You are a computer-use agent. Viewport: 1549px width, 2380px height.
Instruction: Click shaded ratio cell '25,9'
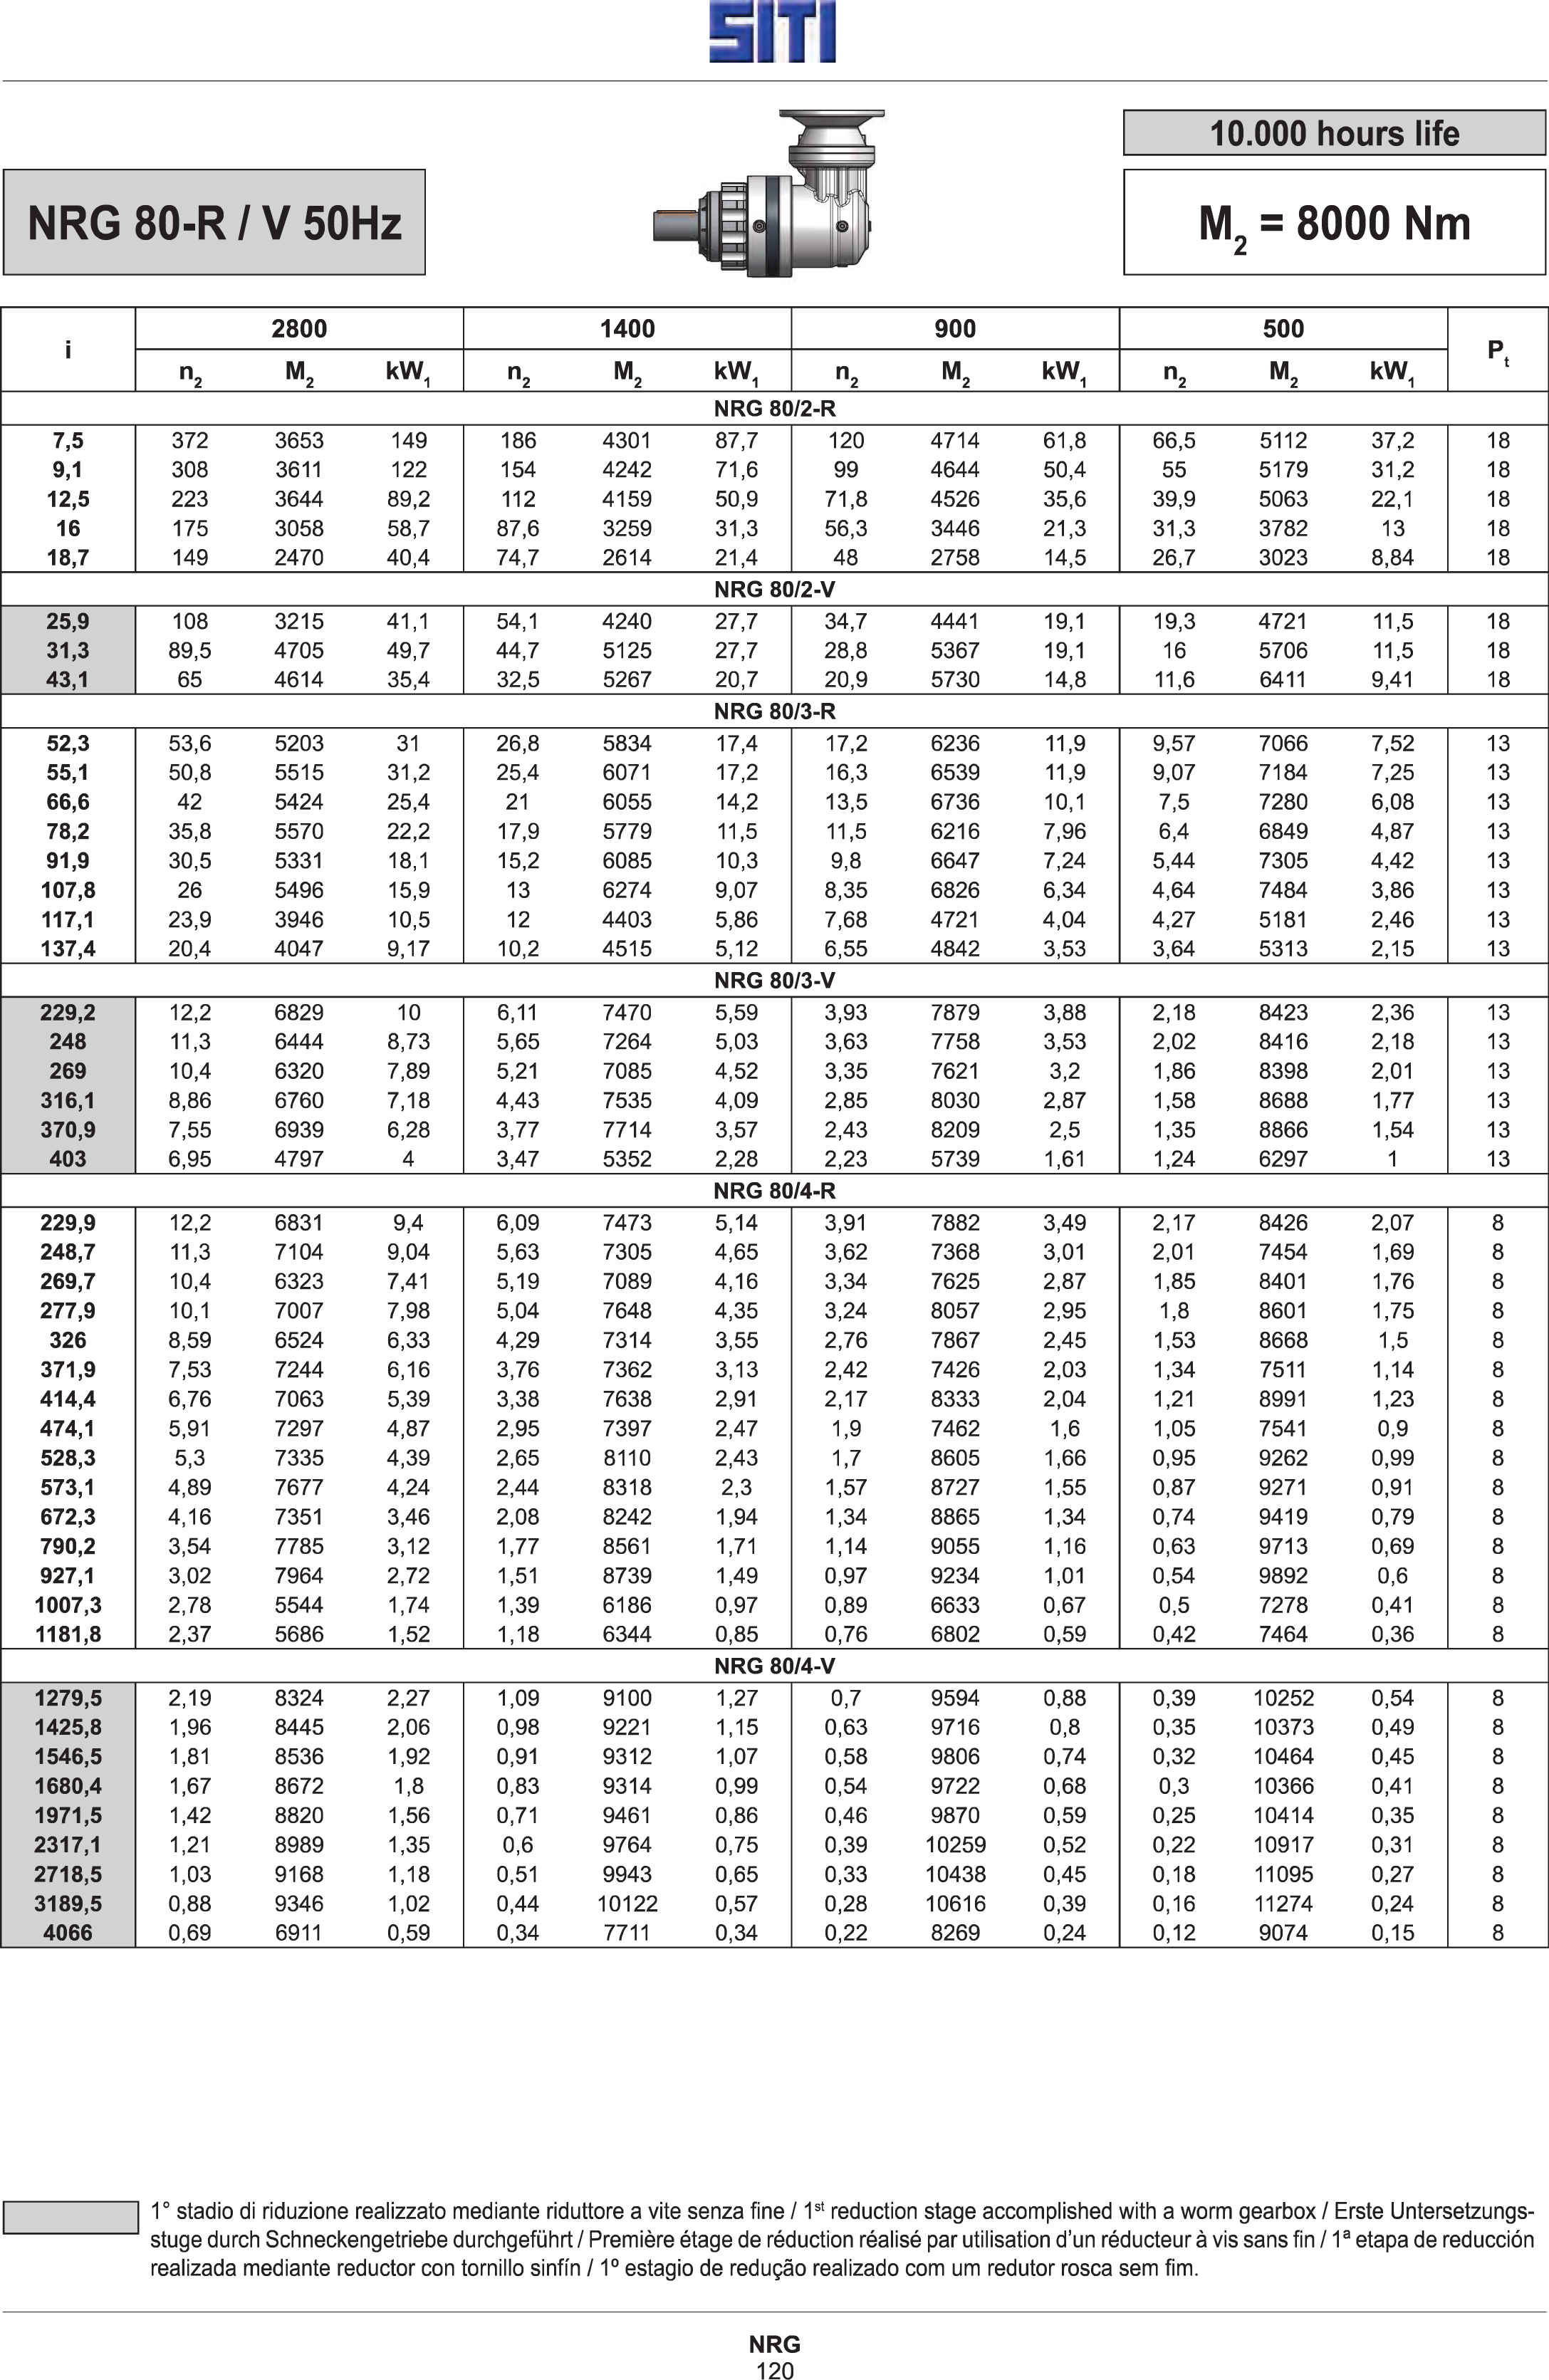pos(68,621)
